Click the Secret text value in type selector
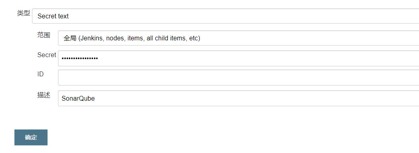Viewport: 419px width, 153px height. point(53,16)
